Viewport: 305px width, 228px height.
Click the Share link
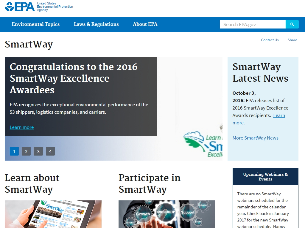(292, 40)
